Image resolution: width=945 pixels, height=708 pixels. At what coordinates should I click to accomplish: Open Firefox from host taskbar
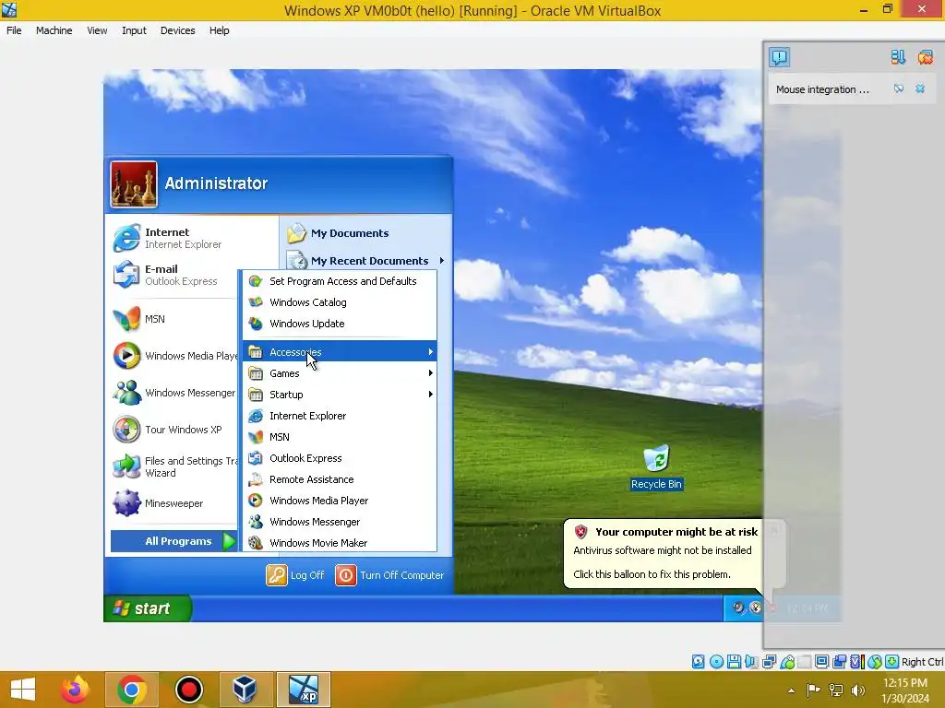tap(75, 690)
